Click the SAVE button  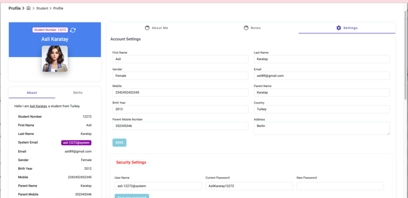point(119,142)
